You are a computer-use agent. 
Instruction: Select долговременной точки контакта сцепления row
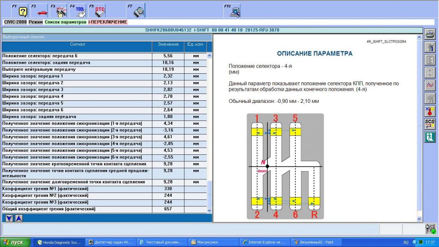click(104, 182)
